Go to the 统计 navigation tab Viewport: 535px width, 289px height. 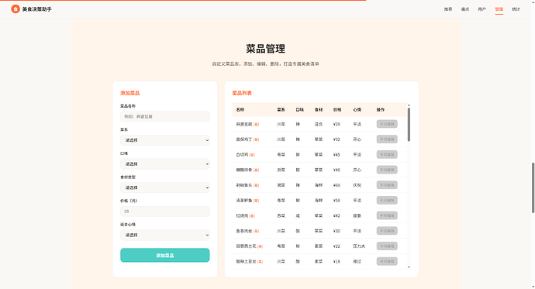coord(516,9)
